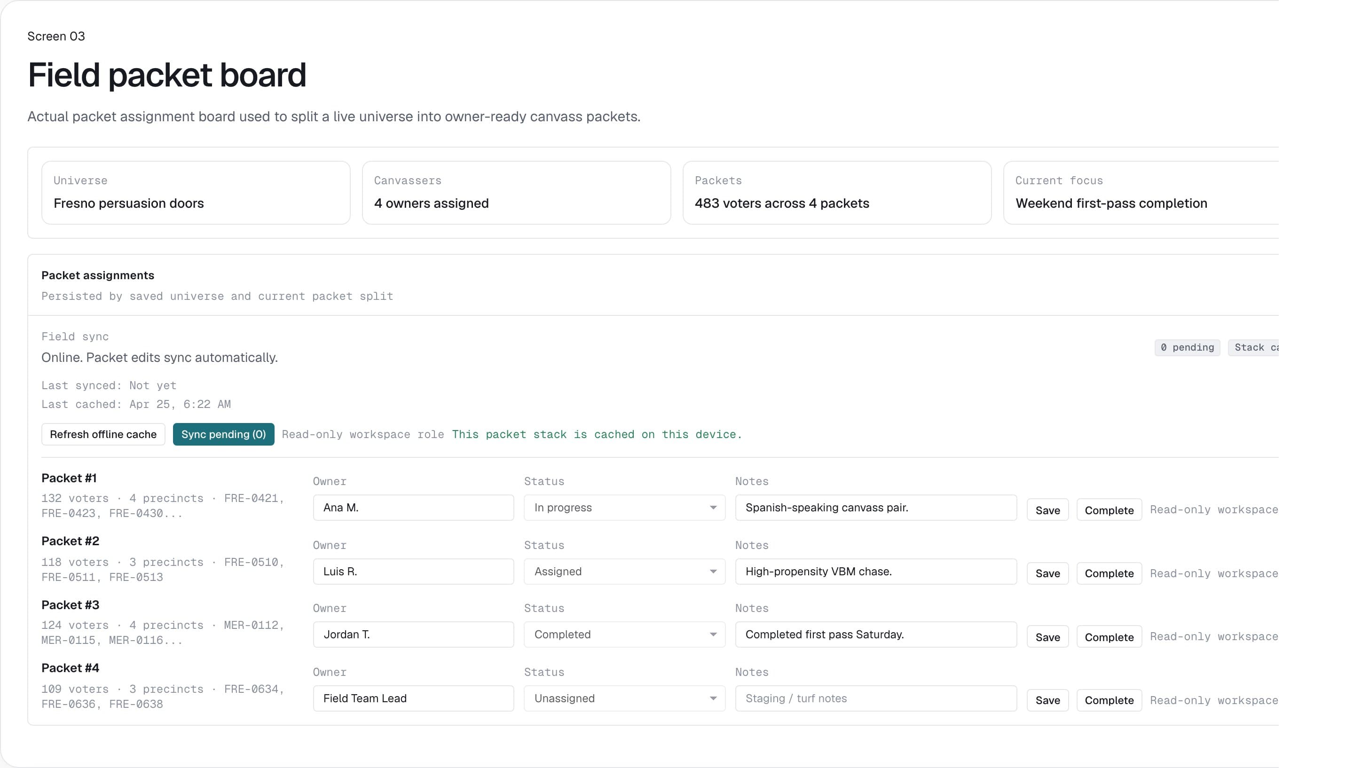The image size is (1354, 768).
Task: Expand Packet #2 Assigned status dropdown
Action: [624, 571]
